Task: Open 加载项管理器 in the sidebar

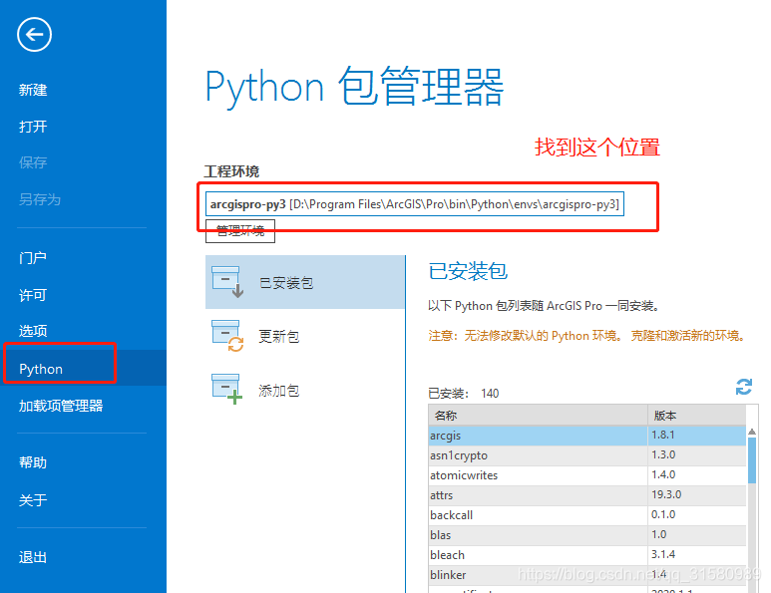Action: pyautogui.click(x=61, y=406)
